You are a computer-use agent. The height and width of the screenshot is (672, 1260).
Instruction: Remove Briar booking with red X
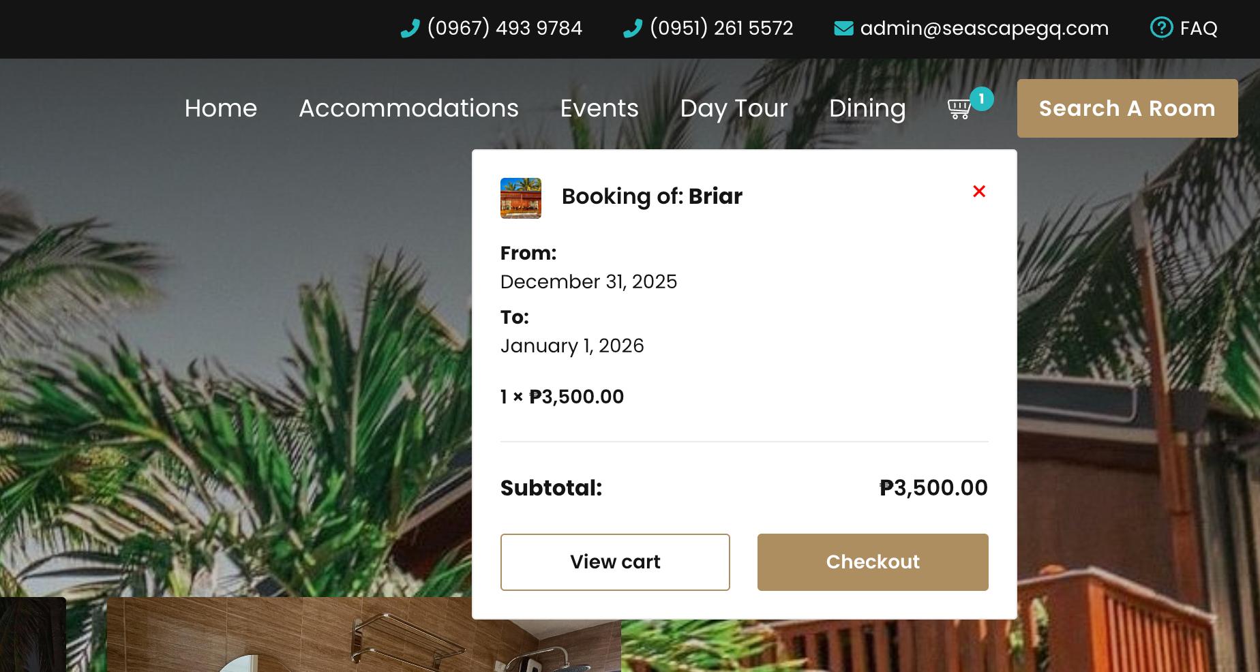pos(979,192)
